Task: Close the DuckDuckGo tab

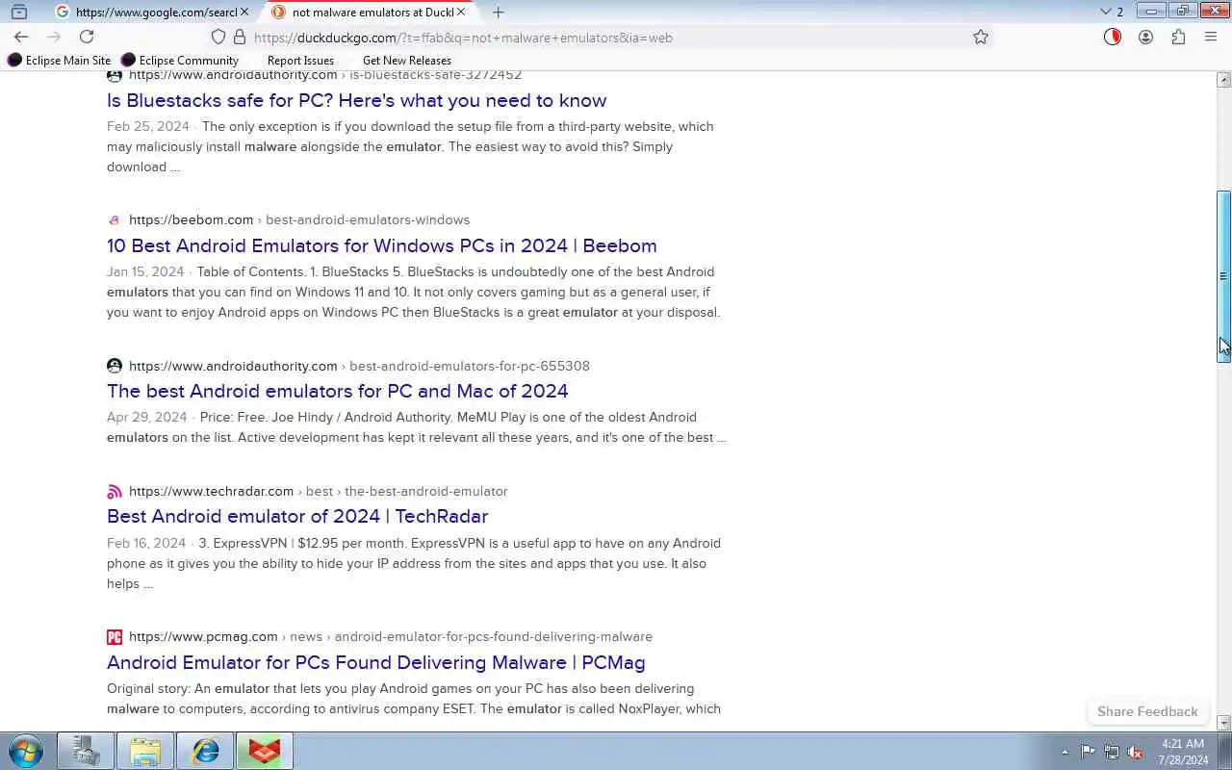Action: 461,12
